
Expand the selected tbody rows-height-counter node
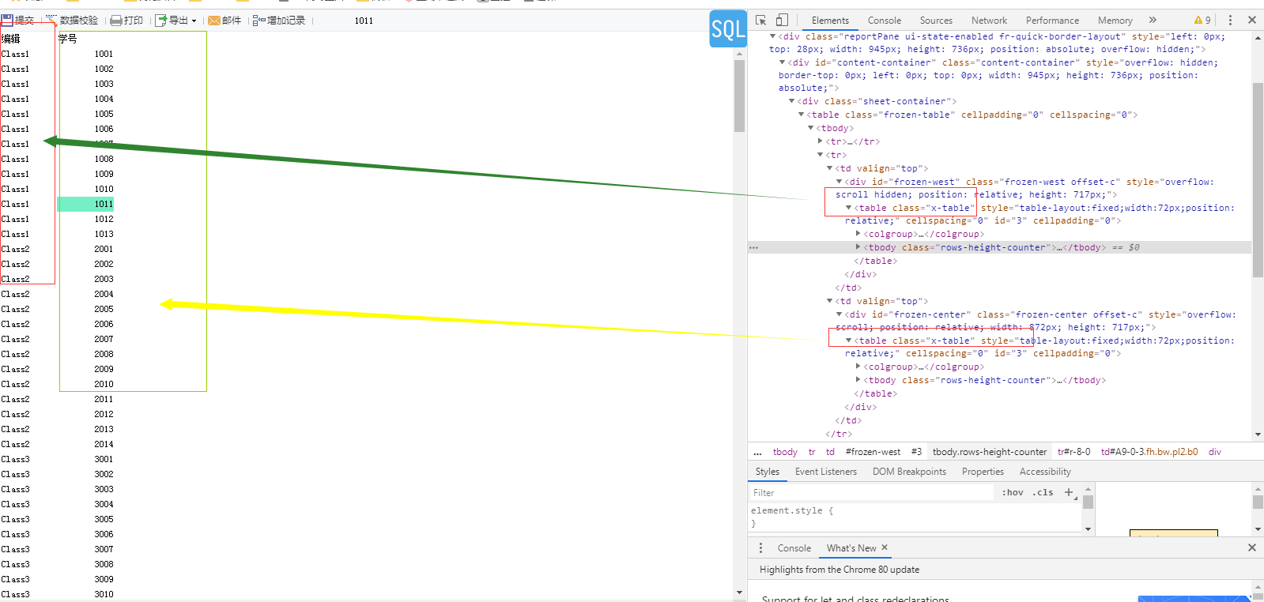pyautogui.click(x=858, y=247)
